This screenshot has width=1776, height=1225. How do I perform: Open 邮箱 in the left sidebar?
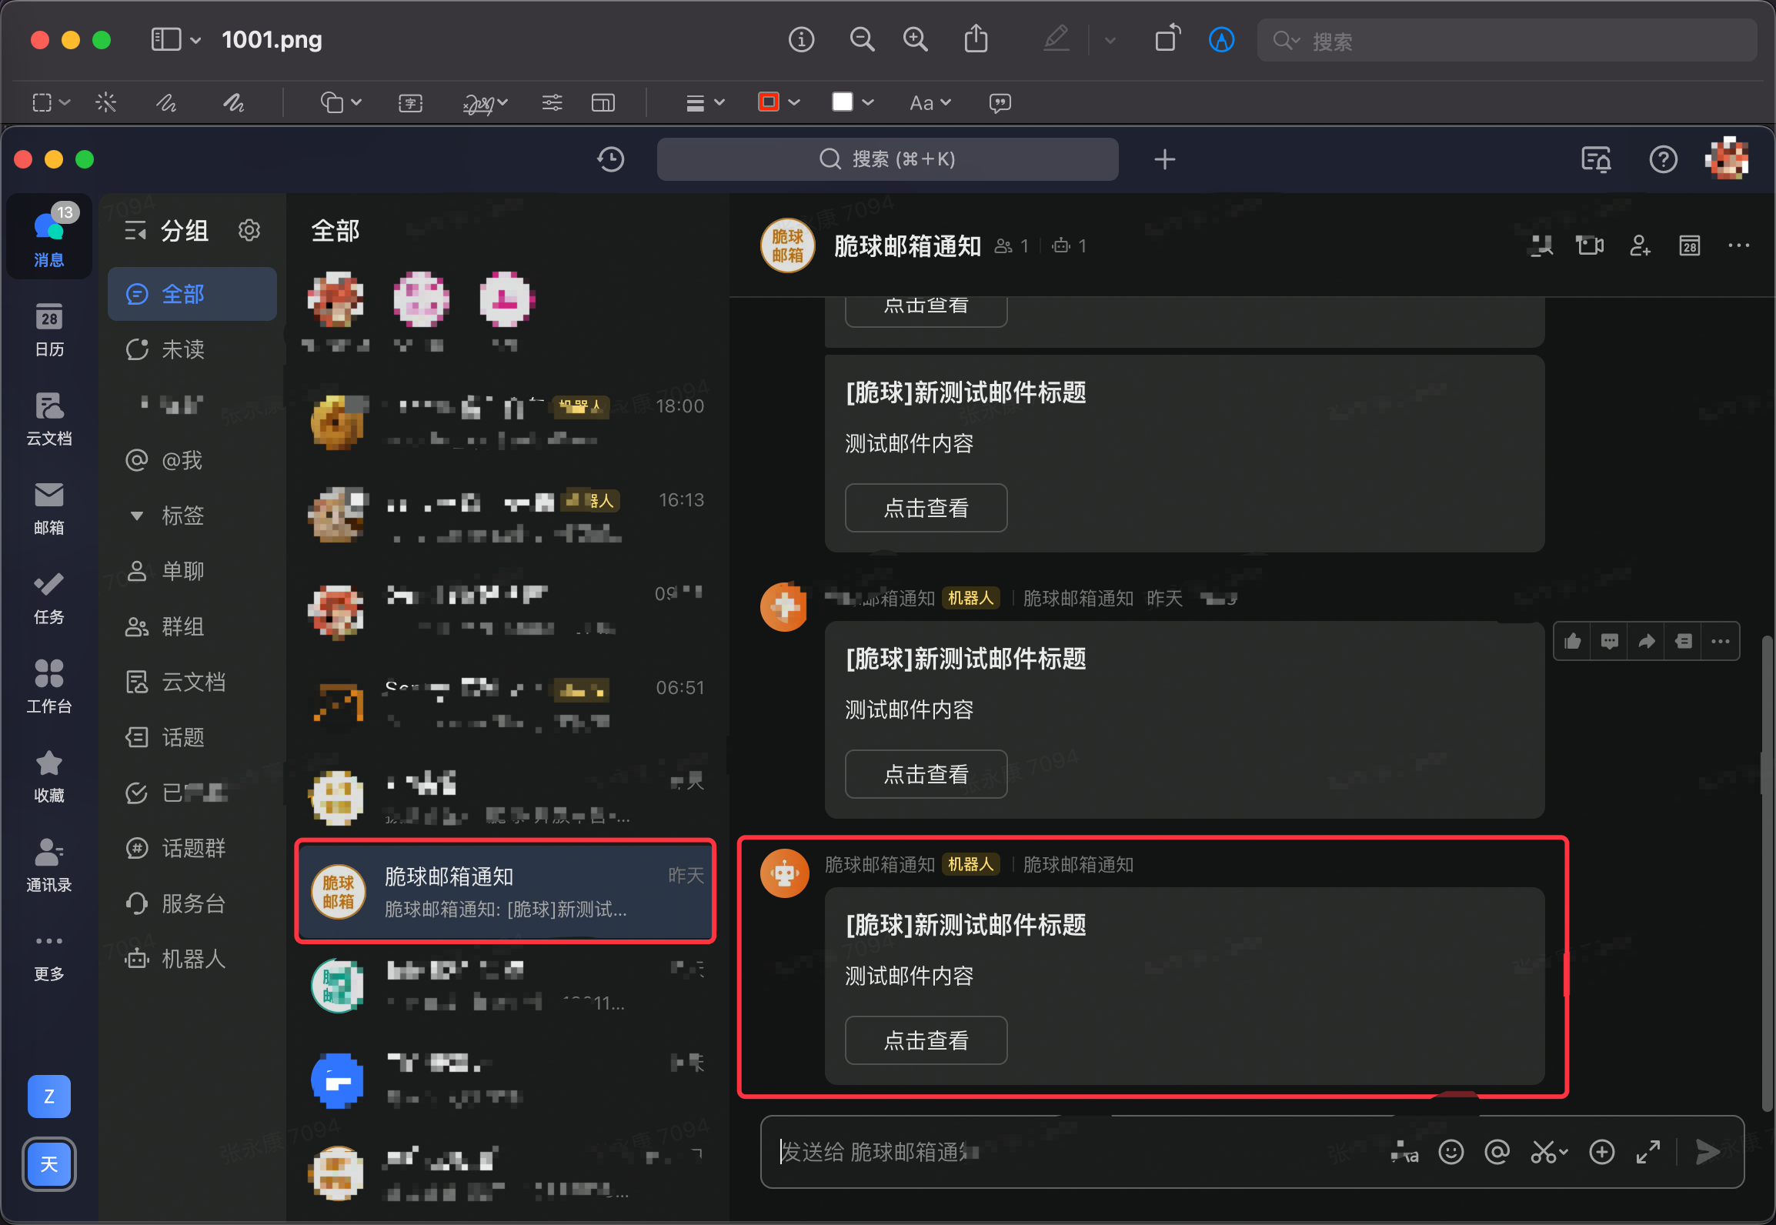point(48,508)
